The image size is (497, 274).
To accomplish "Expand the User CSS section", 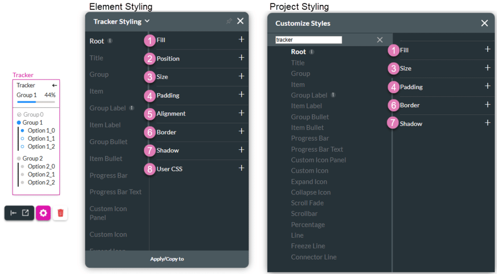I will click(x=241, y=168).
